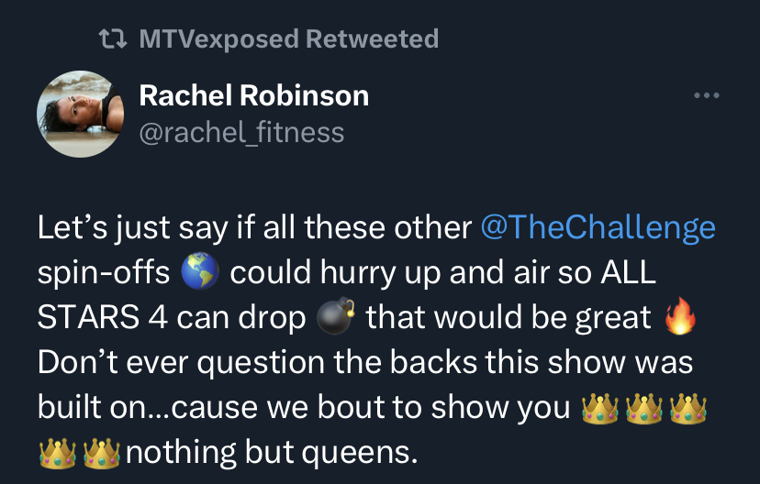Click the last crown on the fifth line

(x=687, y=409)
